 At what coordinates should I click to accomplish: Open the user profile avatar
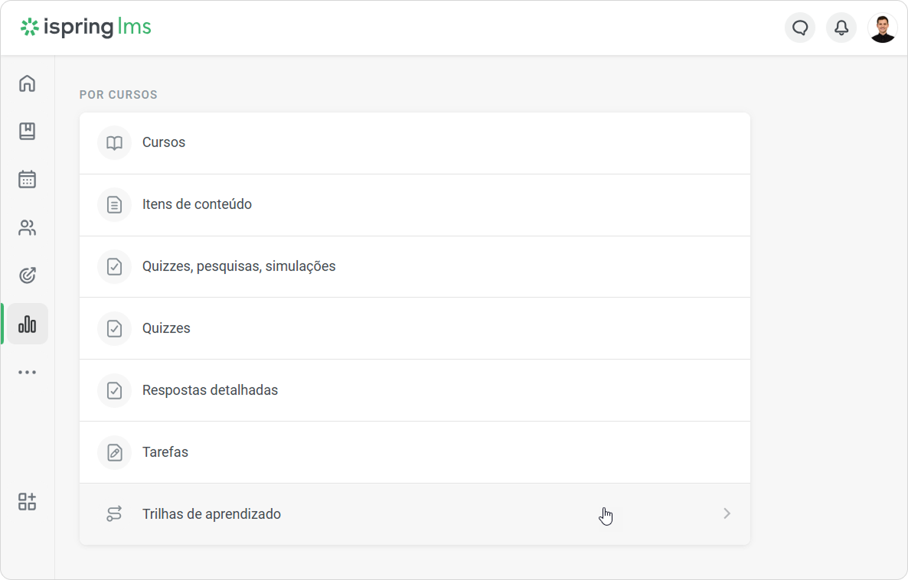(x=883, y=28)
